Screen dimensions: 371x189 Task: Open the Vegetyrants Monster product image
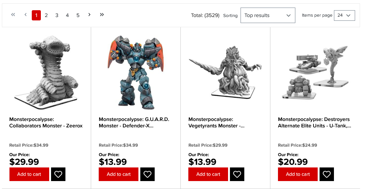tap(225, 72)
